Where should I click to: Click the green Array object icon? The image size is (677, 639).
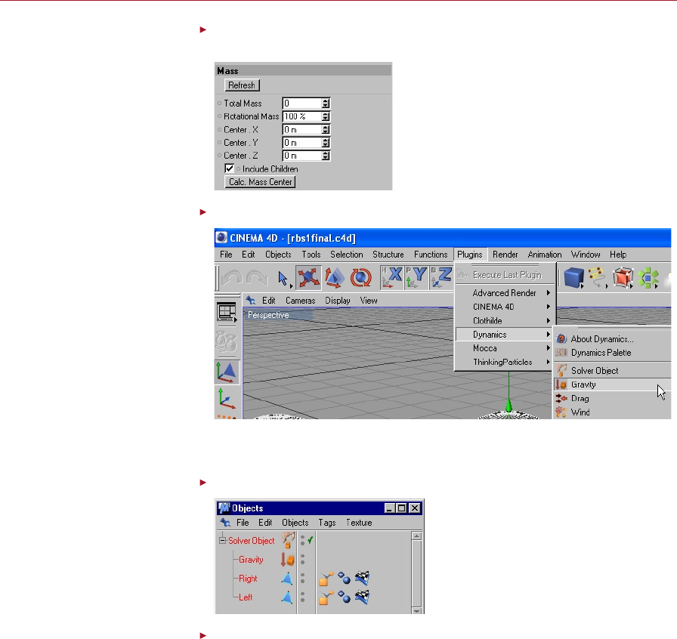tap(648, 278)
